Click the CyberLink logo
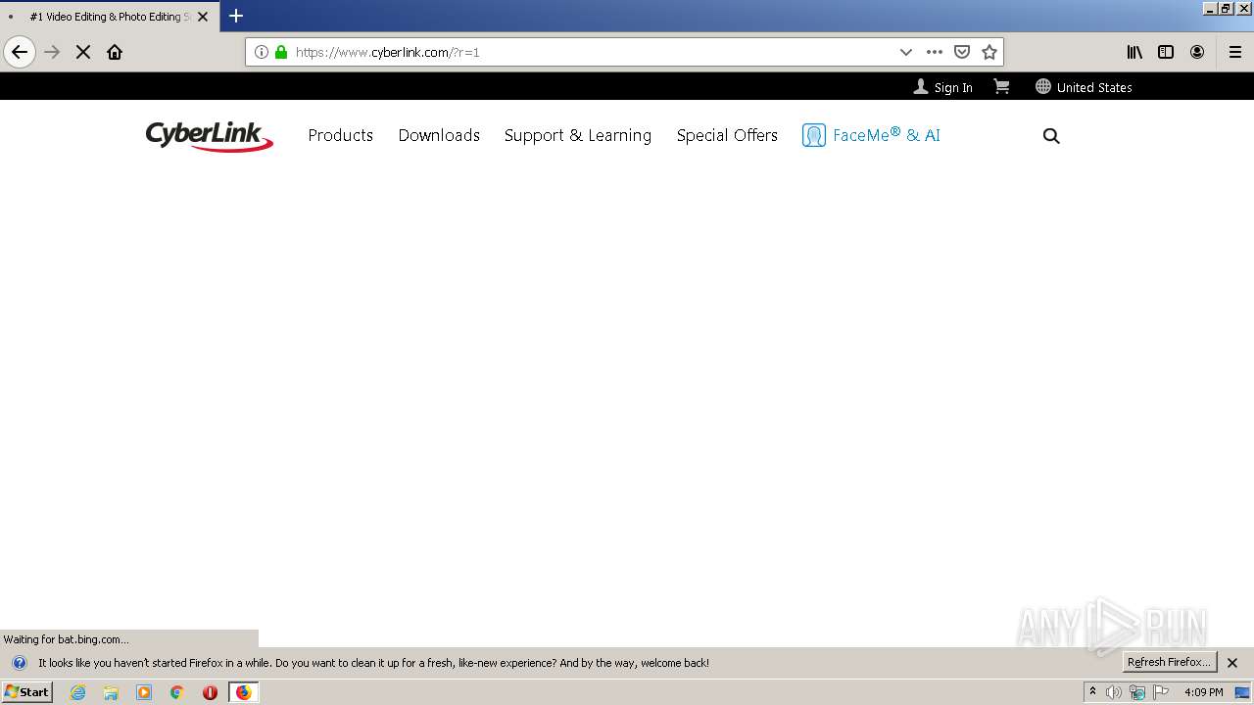The width and height of the screenshot is (1254, 705). 209,135
